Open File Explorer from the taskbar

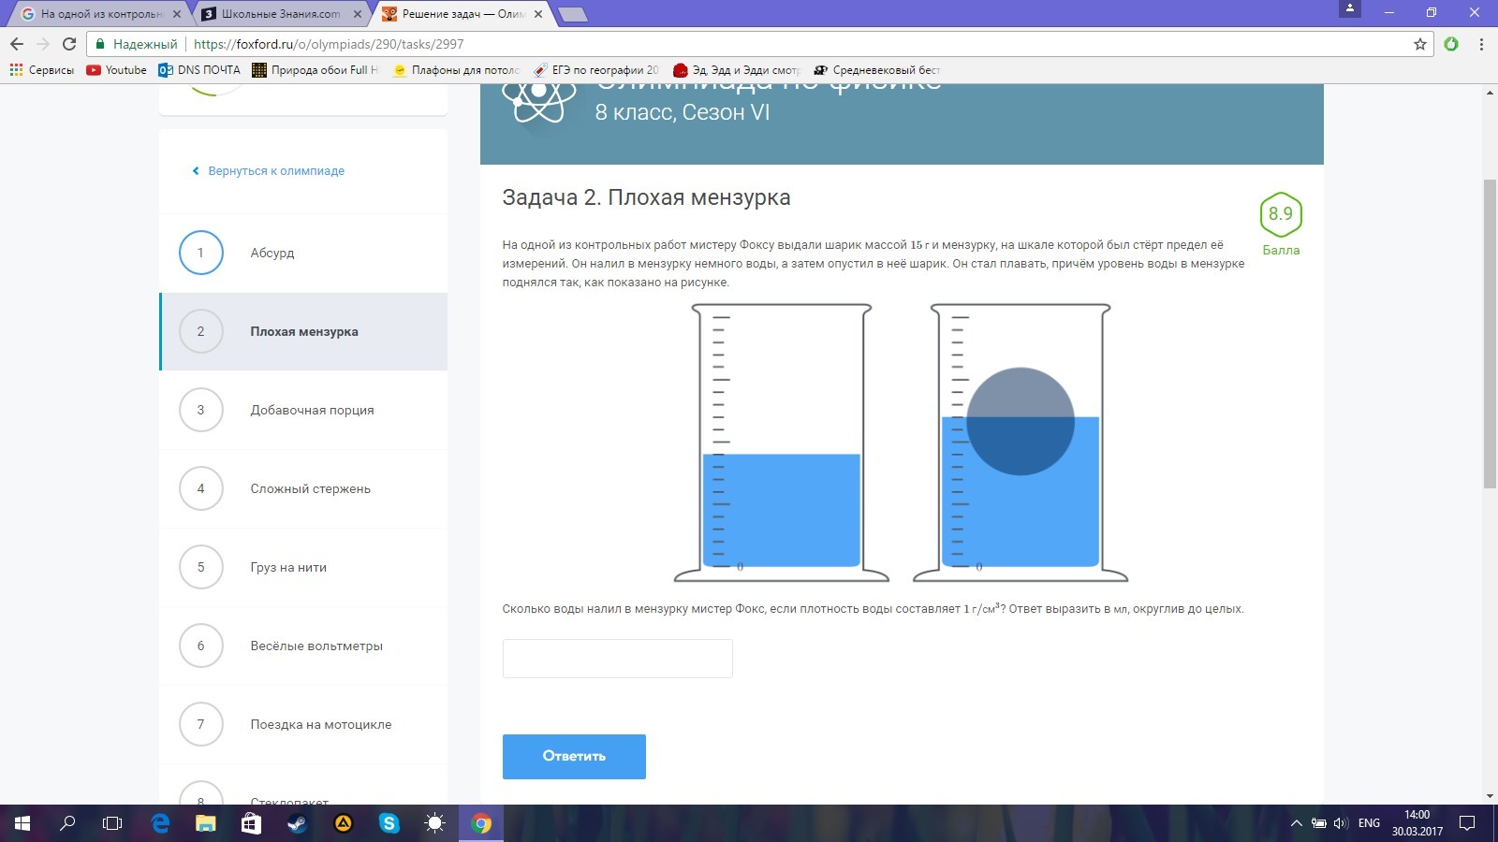pos(206,823)
